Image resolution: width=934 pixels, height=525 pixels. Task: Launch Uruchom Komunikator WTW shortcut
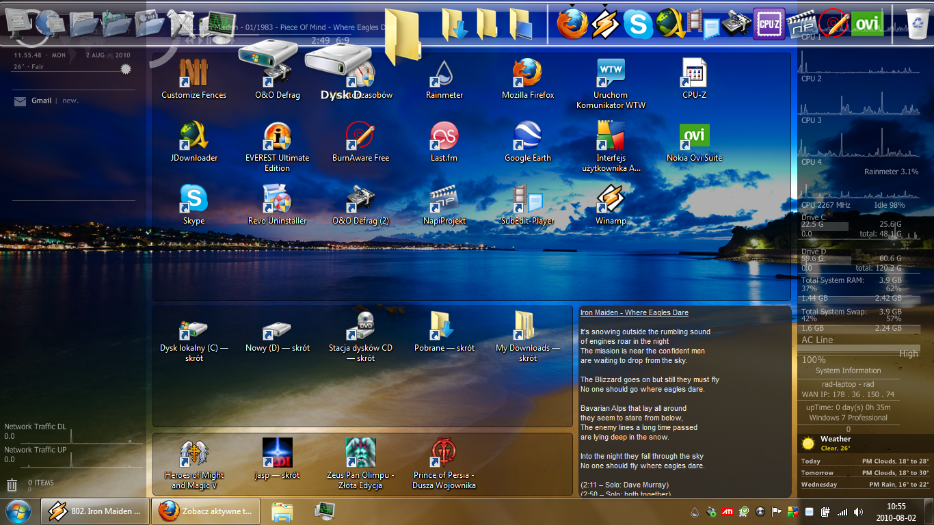click(x=611, y=84)
